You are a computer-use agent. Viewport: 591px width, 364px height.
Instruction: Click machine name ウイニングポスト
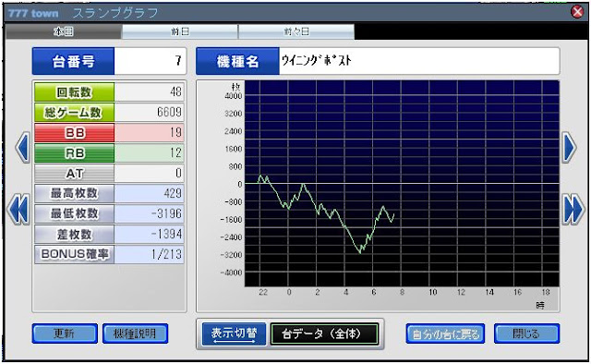[317, 60]
